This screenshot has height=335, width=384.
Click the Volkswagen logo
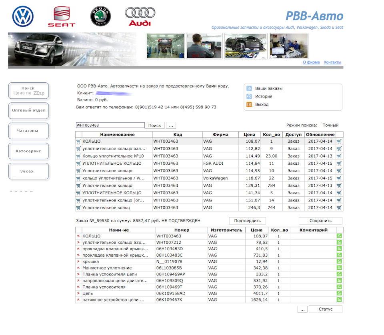23,16
